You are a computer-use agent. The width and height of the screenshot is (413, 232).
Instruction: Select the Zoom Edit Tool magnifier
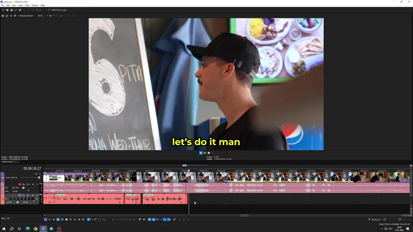(104, 219)
